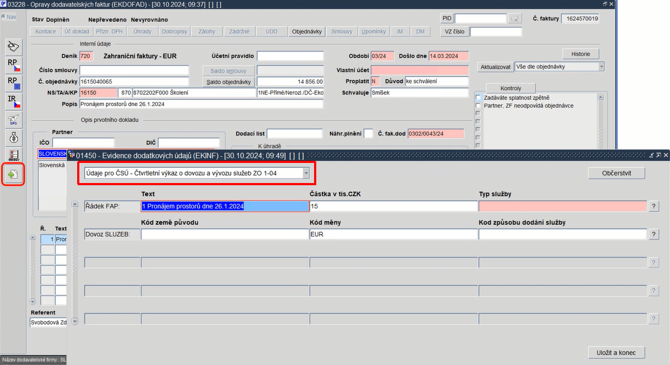Click the 'Kód země původu' input field
The width and height of the screenshot is (670, 365).
coord(225,234)
